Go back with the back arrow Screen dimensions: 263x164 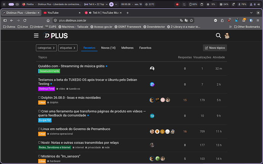pos(11,21)
